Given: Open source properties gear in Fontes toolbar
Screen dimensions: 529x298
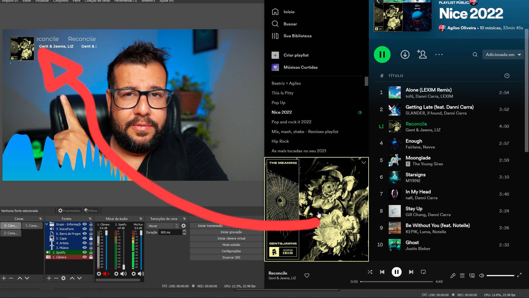Looking at the screenshot, I should click(x=63, y=278).
